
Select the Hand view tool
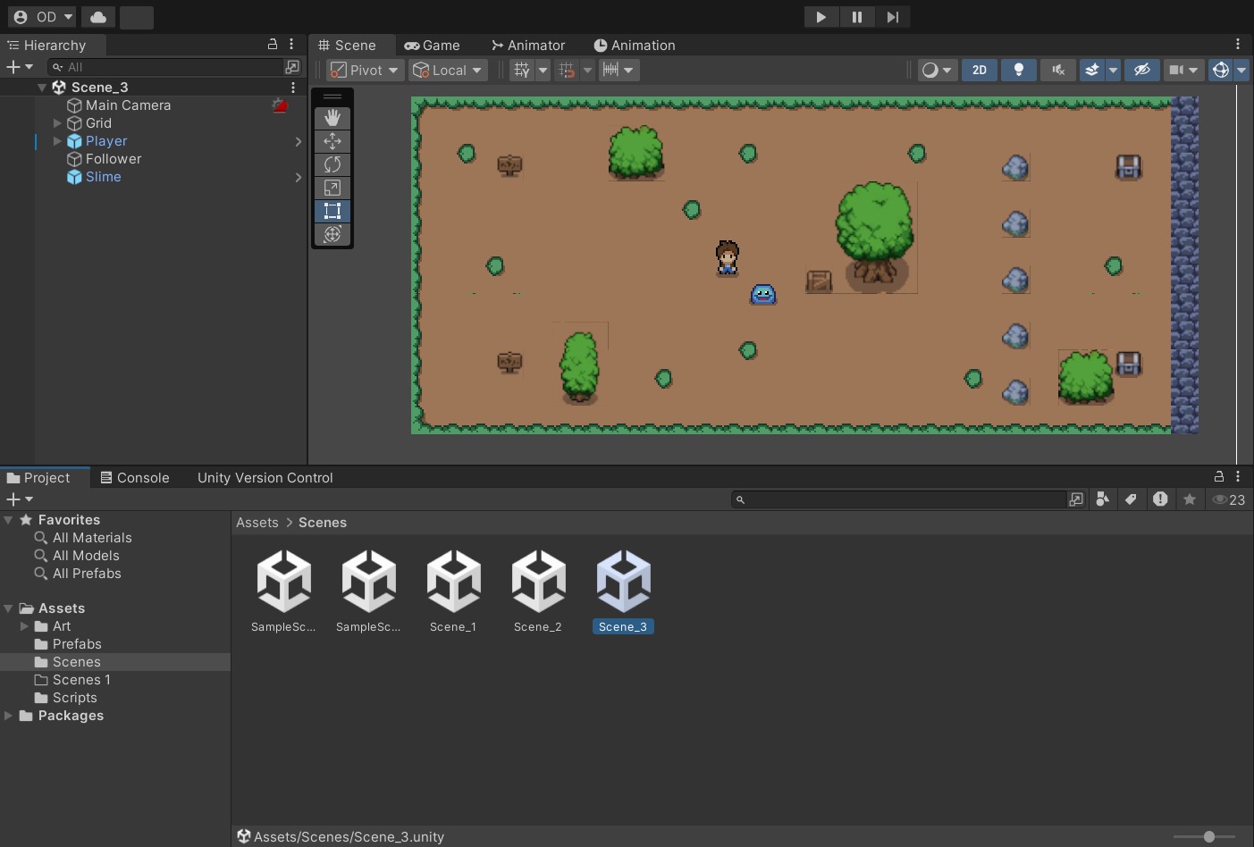[x=332, y=118]
